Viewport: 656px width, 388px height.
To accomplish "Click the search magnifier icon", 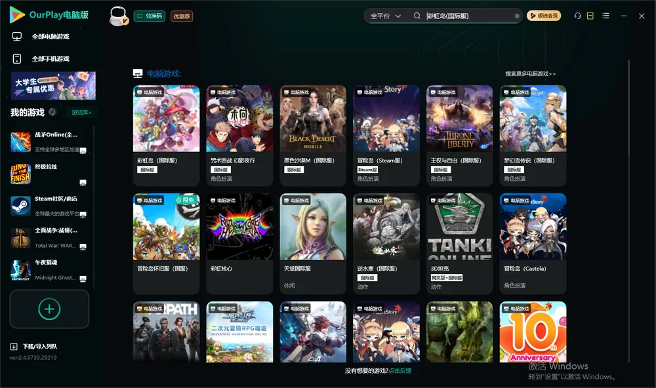I will [417, 16].
